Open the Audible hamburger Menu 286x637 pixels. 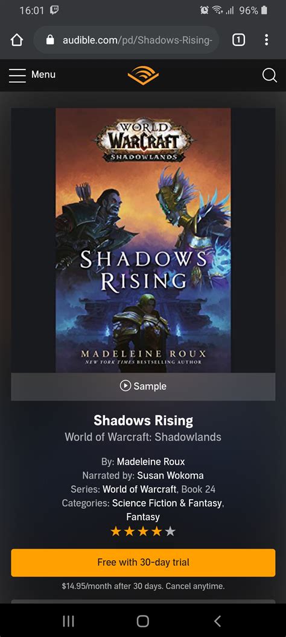[32, 75]
